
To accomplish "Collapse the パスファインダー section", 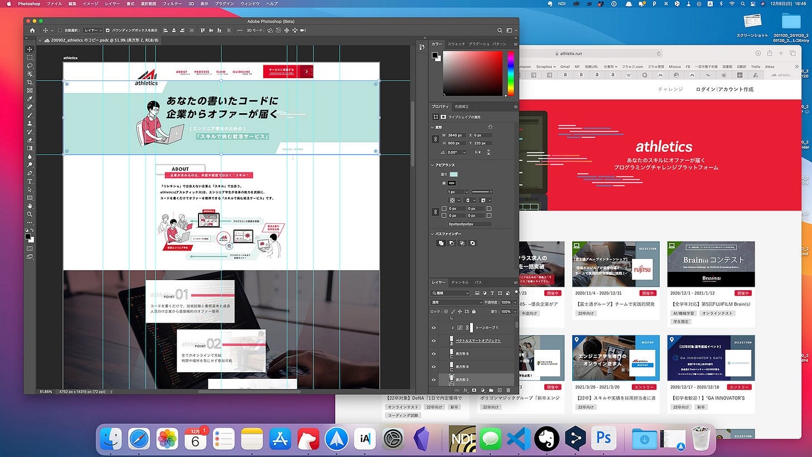I will [433, 234].
